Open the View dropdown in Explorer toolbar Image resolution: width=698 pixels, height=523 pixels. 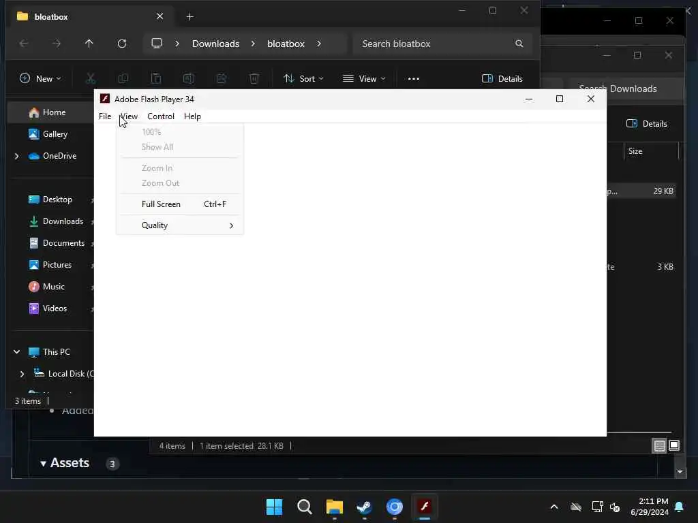coord(364,79)
